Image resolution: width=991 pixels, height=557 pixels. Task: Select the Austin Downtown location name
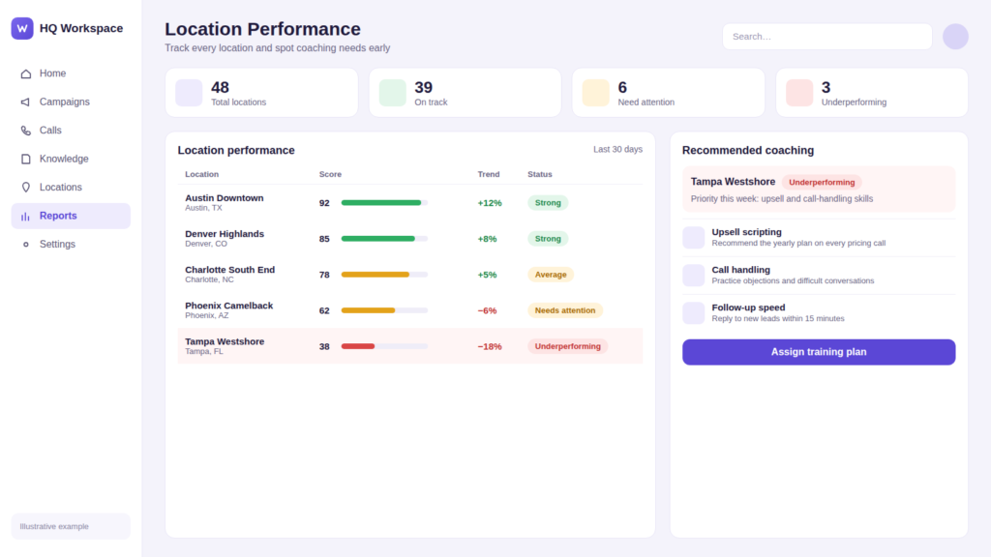coord(225,198)
